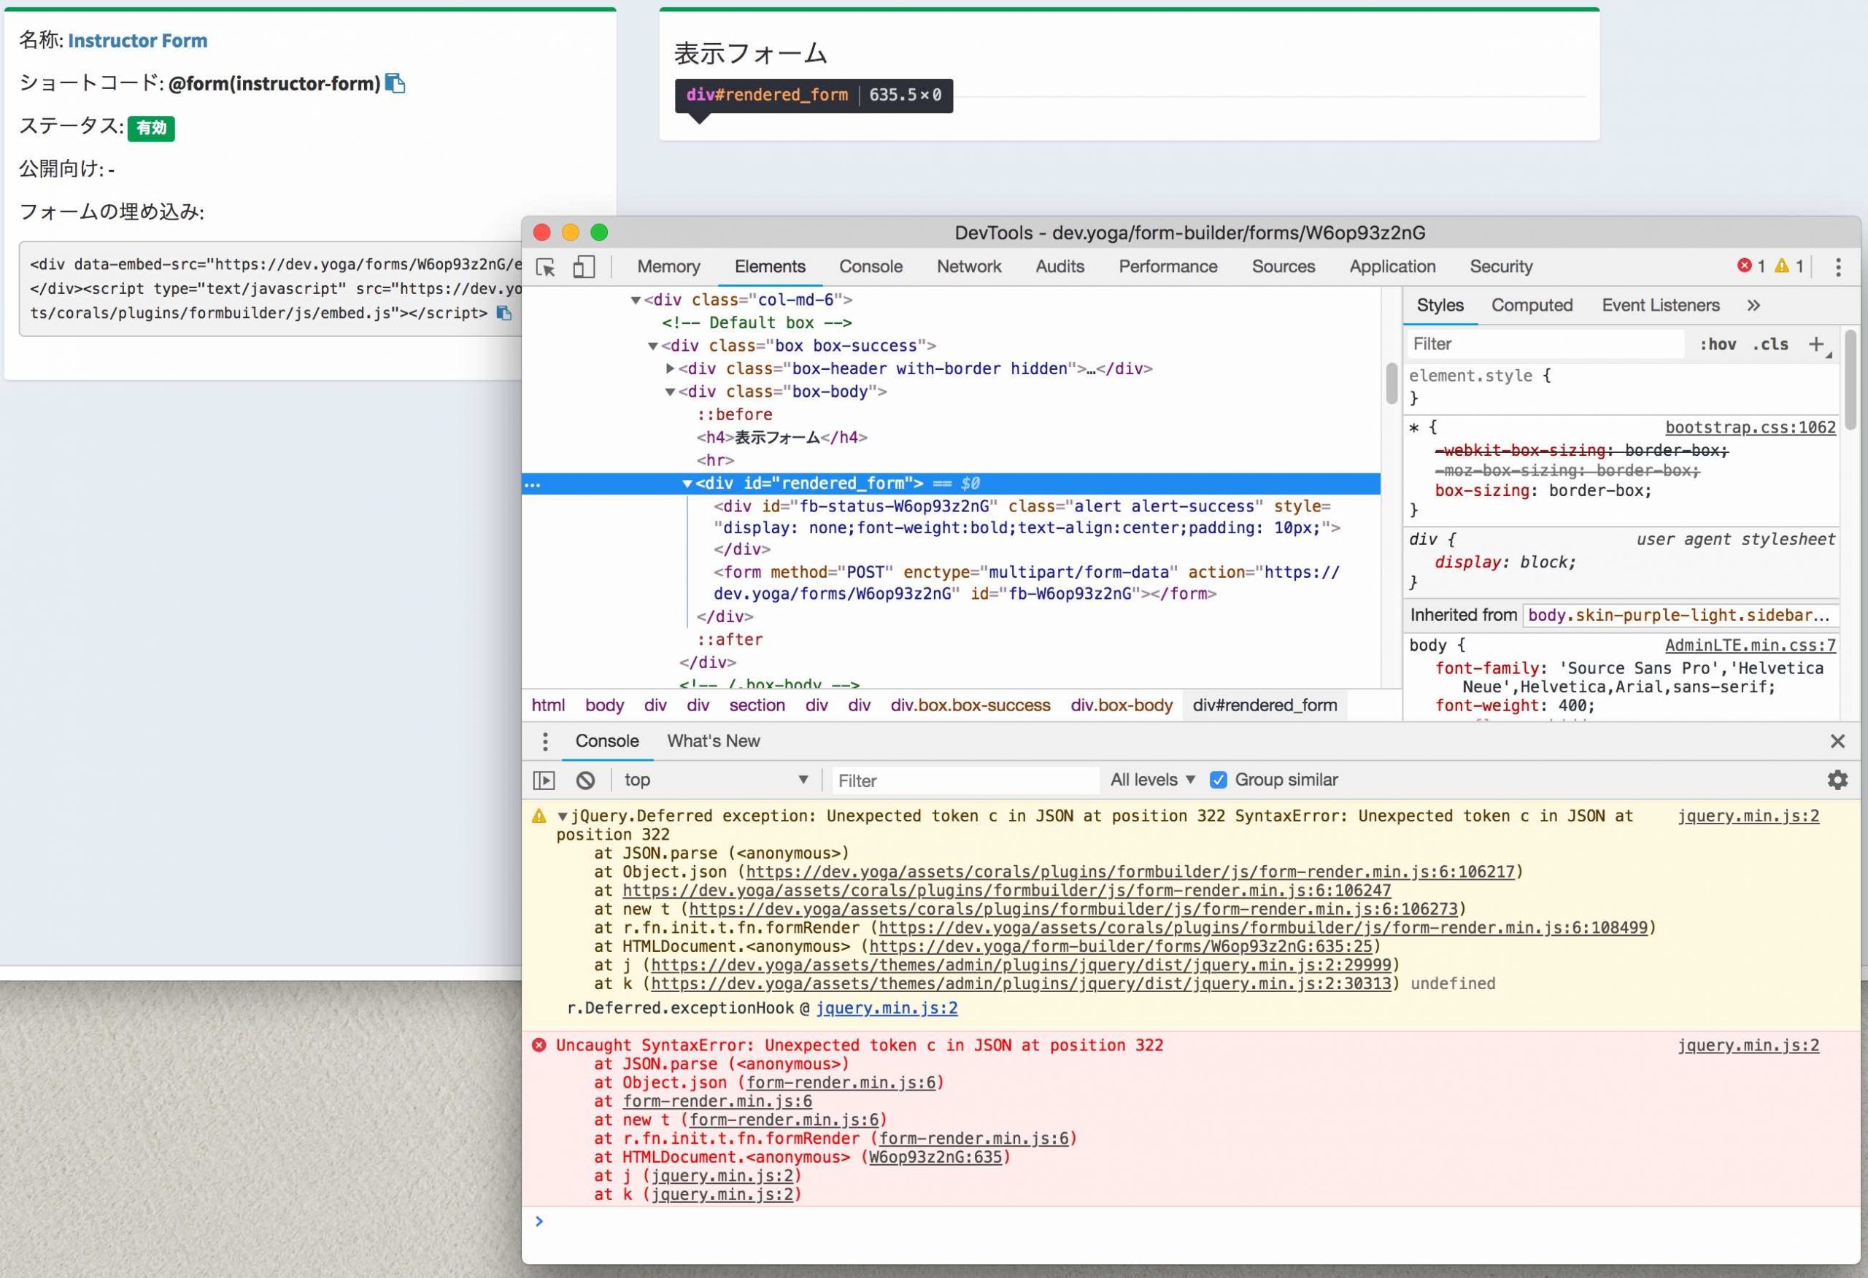Open the Performance tab
The image size is (1868, 1278).
(1168, 266)
